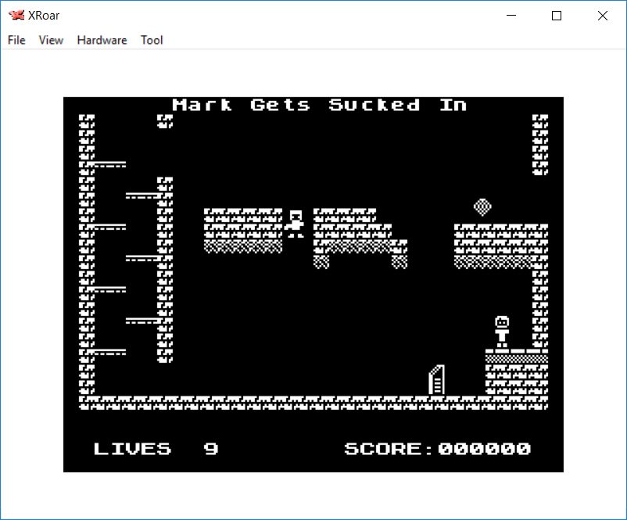Viewport: 627px width, 520px height.
Task: Click the door object on the floor
Action: (x=437, y=381)
